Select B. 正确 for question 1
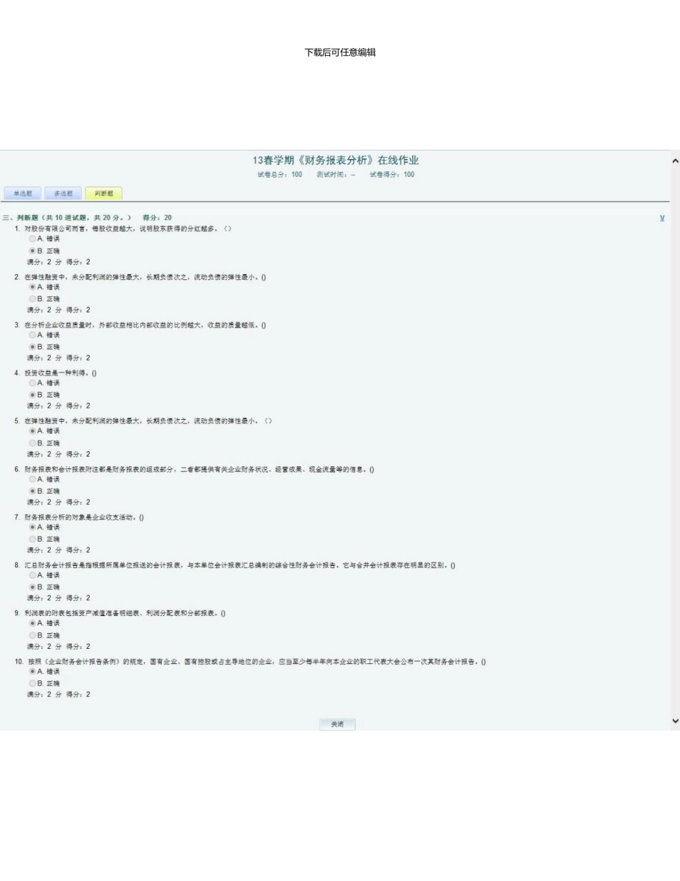Viewport: 680px width, 881px height. [32, 251]
